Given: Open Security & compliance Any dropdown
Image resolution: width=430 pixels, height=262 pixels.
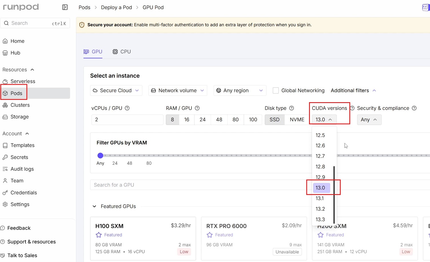Looking at the screenshot, I should click(x=369, y=120).
